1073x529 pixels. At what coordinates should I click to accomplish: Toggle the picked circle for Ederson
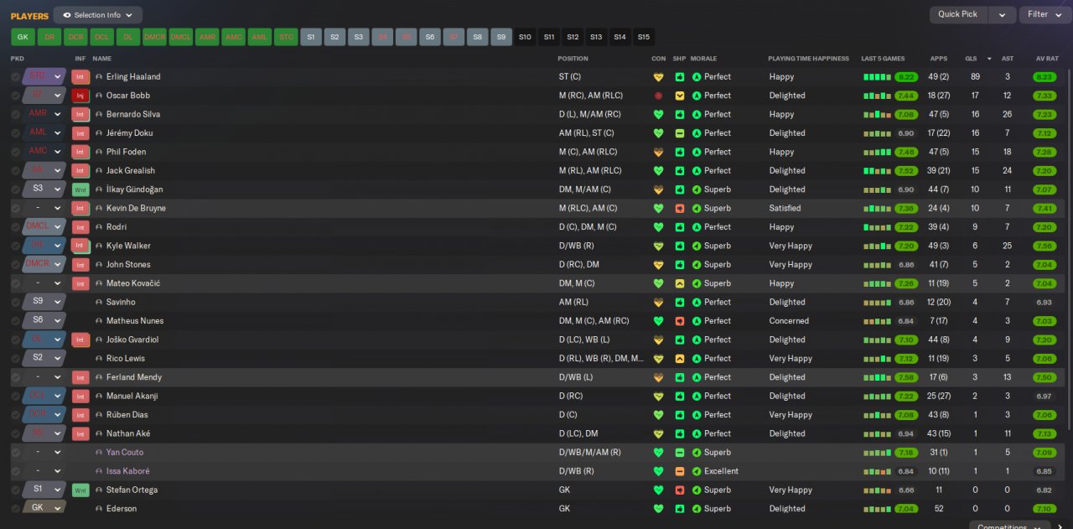click(x=15, y=509)
